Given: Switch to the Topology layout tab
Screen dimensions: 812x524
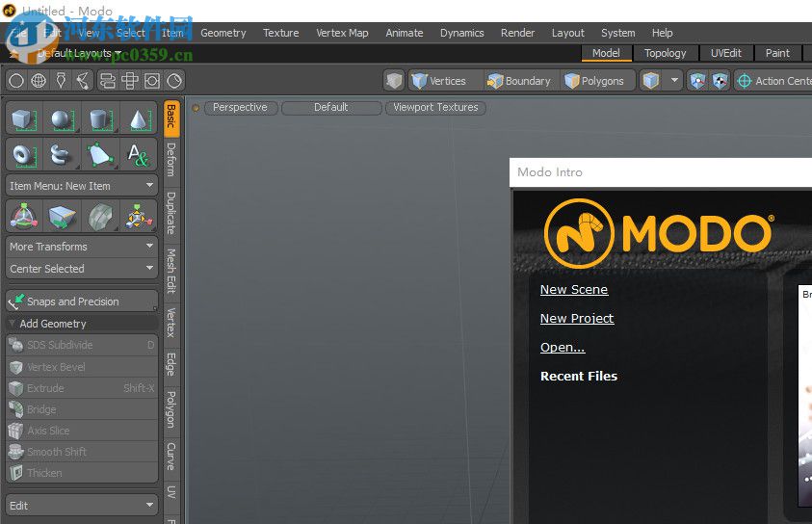Looking at the screenshot, I should (x=665, y=53).
